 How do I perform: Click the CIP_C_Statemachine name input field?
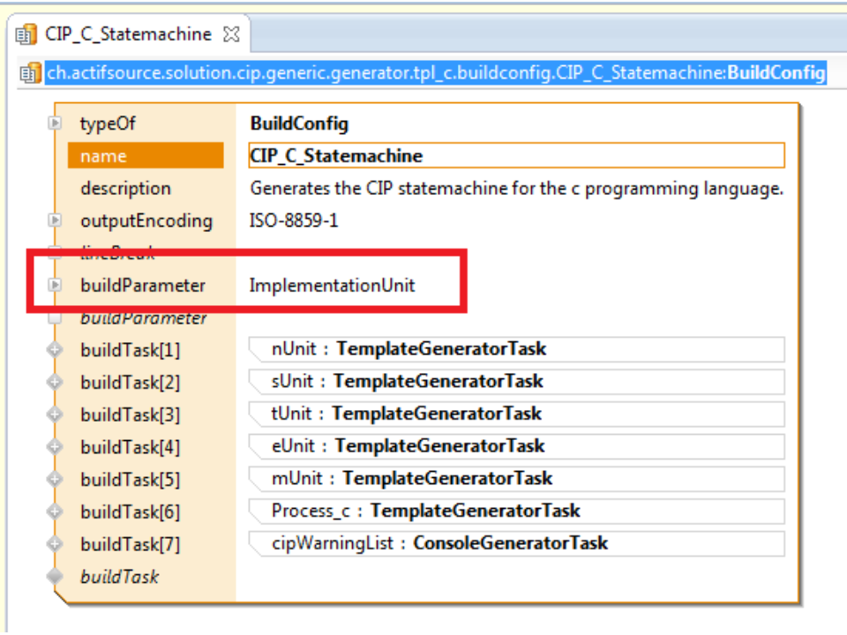click(516, 156)
